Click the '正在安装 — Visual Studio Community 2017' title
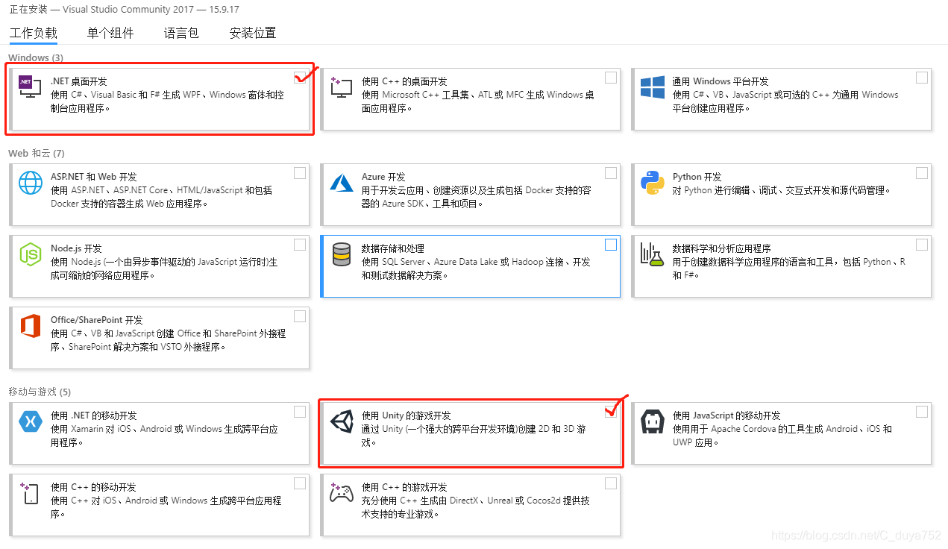Image resolution: width=948 pixels, height=549 pixels. pyautogui.click(x=103, y=9)
